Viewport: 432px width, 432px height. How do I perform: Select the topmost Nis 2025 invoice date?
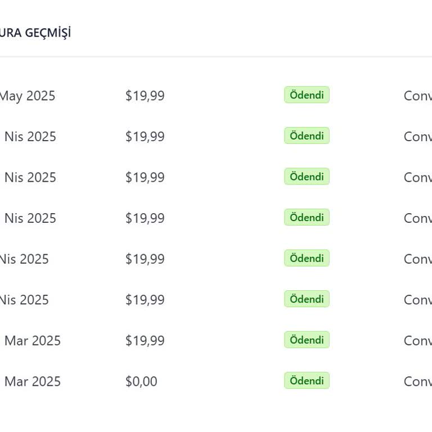(30, 137)
